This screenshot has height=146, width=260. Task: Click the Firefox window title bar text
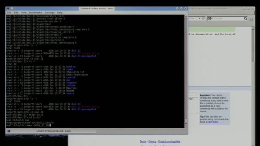click(208, 9)
